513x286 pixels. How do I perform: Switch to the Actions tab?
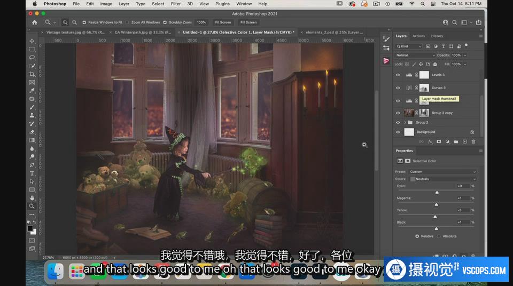click(x=418, y=36)
